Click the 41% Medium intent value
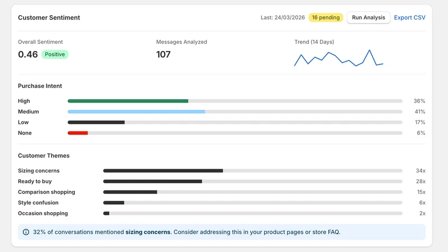This screenshot has height=252, width=448. pyautogui.click(x=419, y=111)
